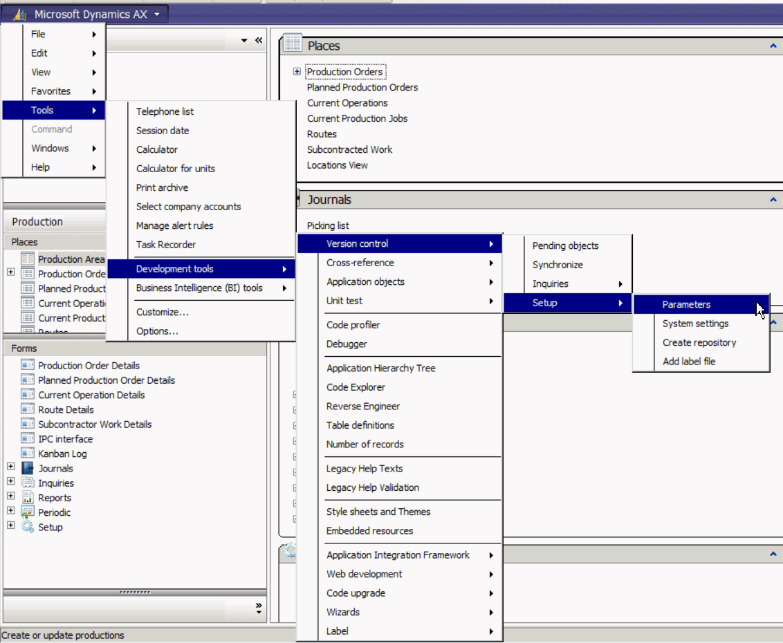
Task: Click the Reports icon in navigation tree
Action: [28, 497]
